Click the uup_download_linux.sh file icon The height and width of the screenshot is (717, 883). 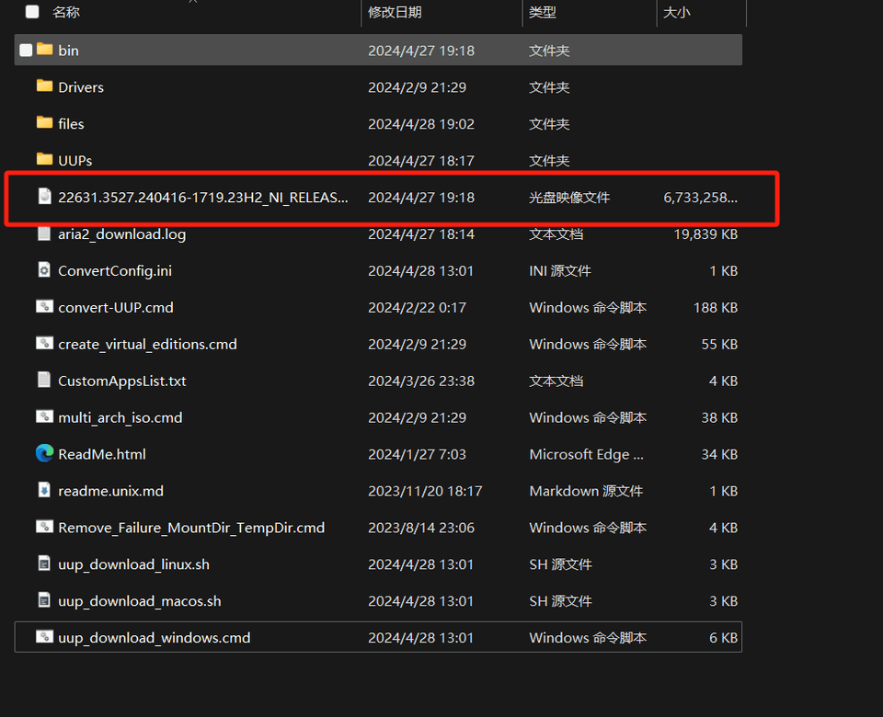44,563
